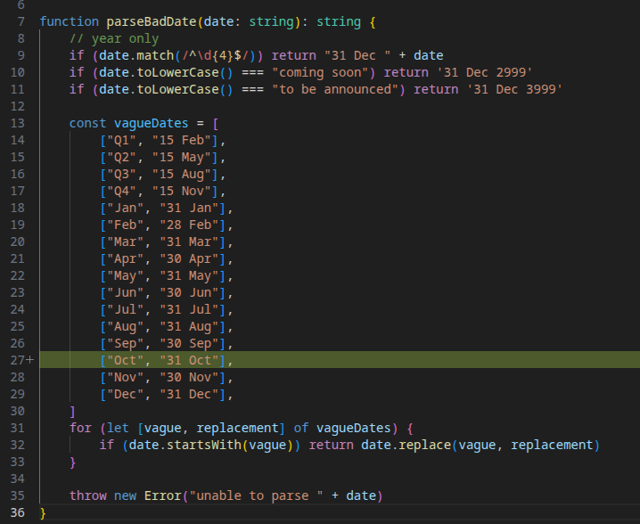Click the function name parseBadDate
The image size is (640, 524).
tap(152, 21)
